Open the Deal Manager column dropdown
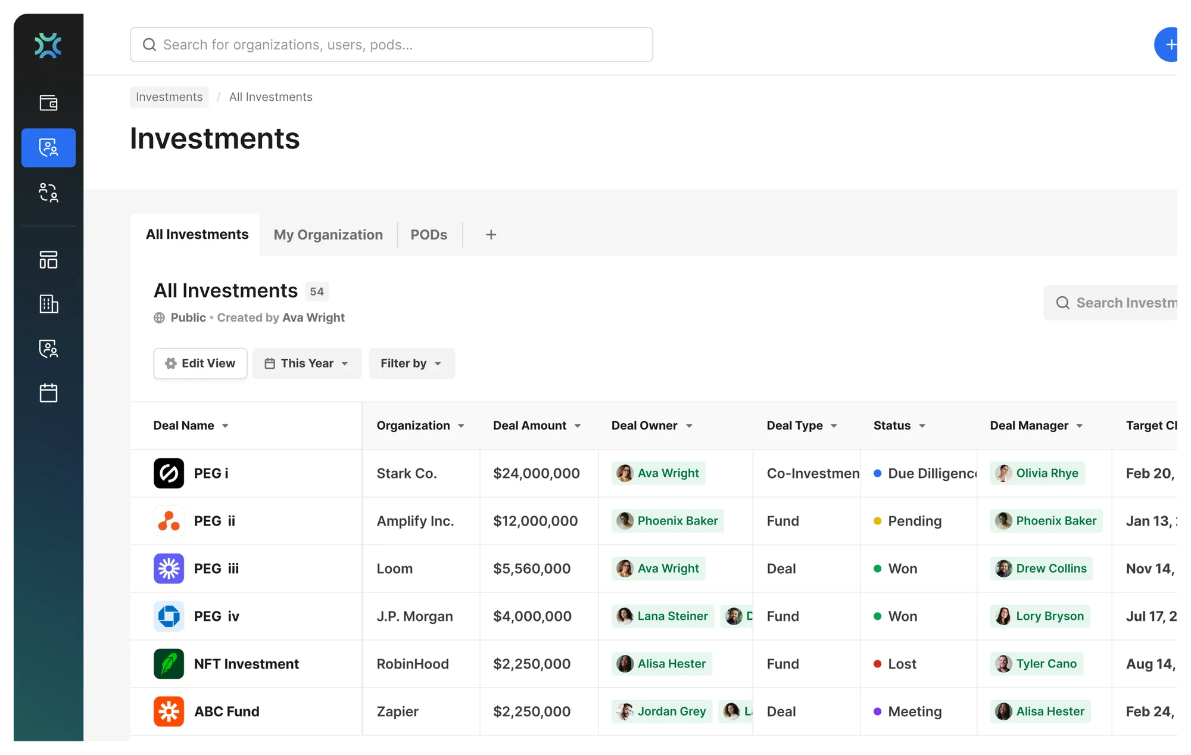Screen dimensions: 1191x755 [1079, 426]
